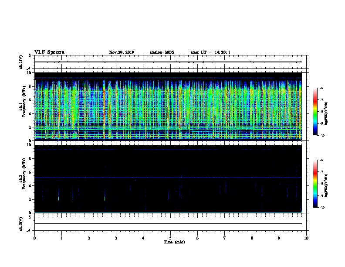
Task: Click the ch.1 colorbar "log(PSD)" label
Action: [x=326, y=113]
